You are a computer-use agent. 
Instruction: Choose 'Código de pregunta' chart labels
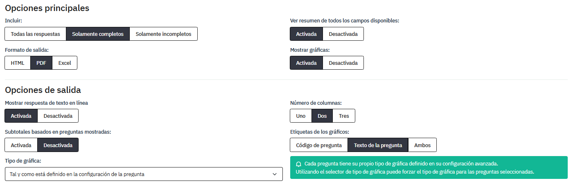point(319,145)
